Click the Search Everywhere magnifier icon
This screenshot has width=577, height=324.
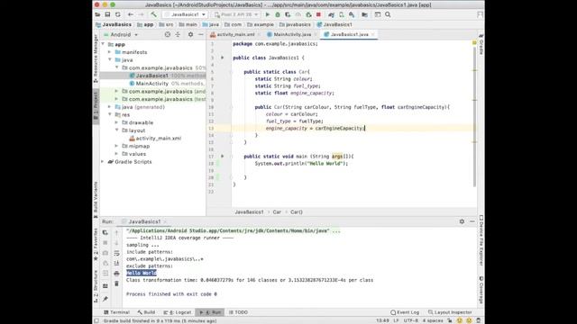tap(388, 14)
